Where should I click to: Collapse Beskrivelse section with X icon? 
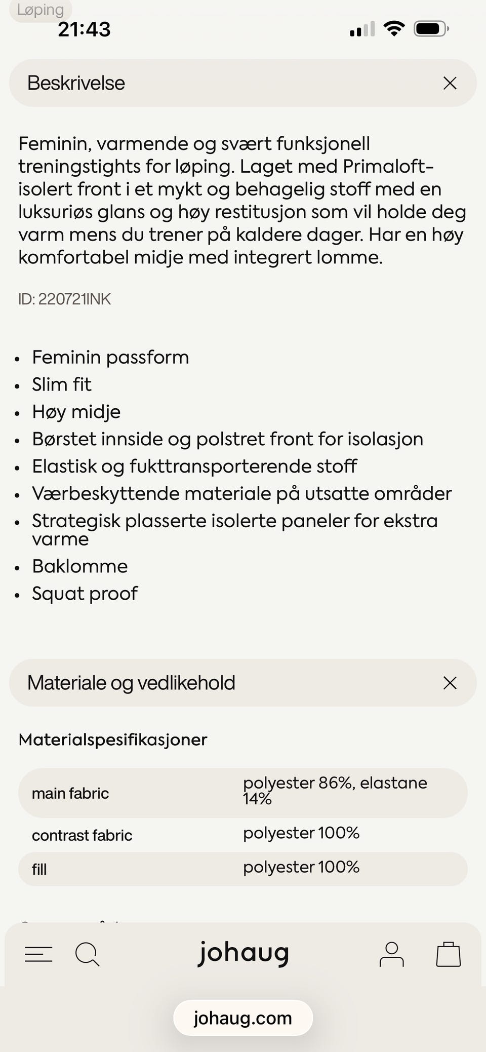450,83
